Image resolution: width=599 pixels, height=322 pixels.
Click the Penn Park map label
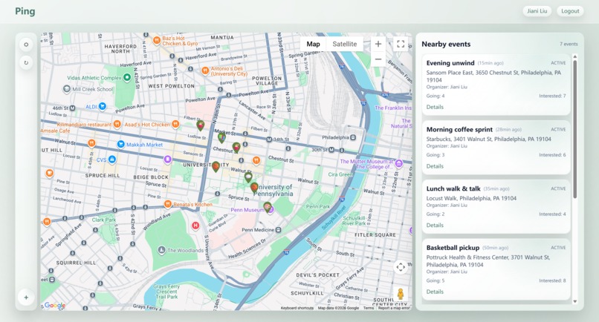(x=318, y=206)
